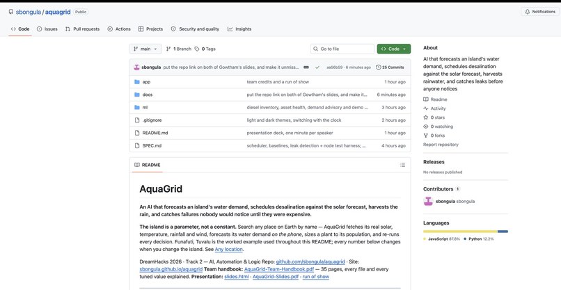
Task: Click the app folder icon
Action: [137, 82]
